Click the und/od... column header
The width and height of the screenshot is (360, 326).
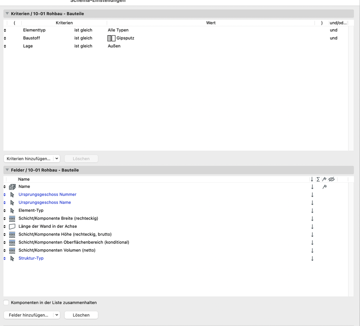coord(338,23)
